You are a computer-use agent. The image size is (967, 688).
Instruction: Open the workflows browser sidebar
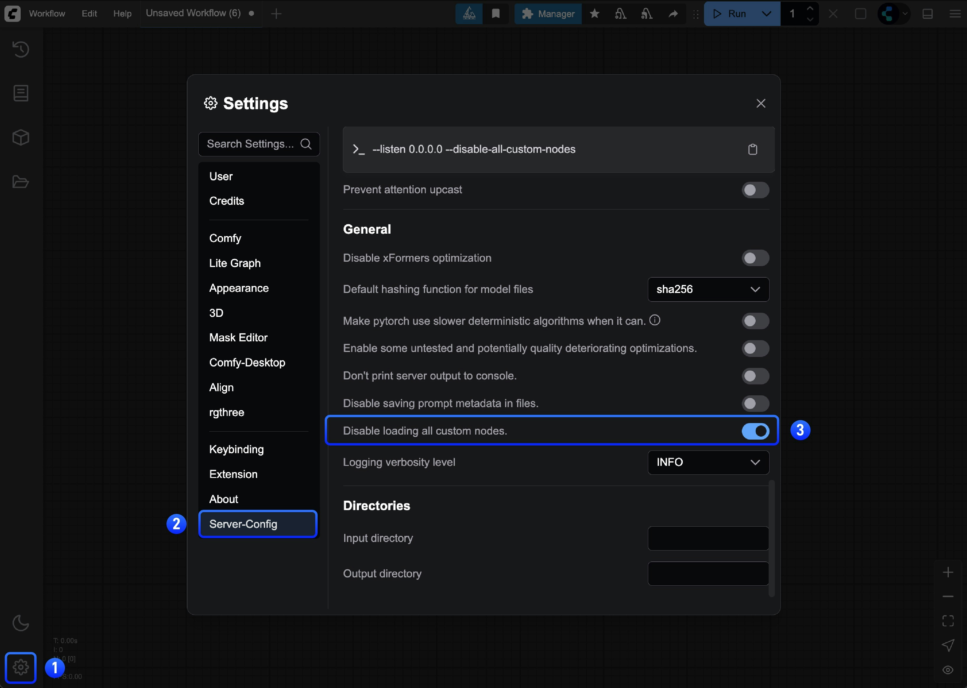pyautogui.click(x=20, y=182)
